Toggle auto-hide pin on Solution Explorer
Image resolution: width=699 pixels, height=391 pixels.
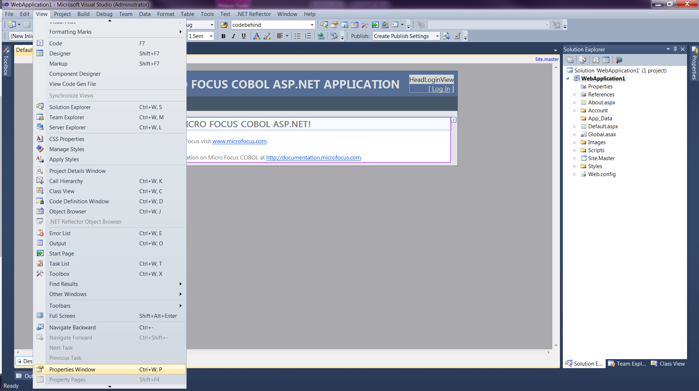(x=675, y=49)
